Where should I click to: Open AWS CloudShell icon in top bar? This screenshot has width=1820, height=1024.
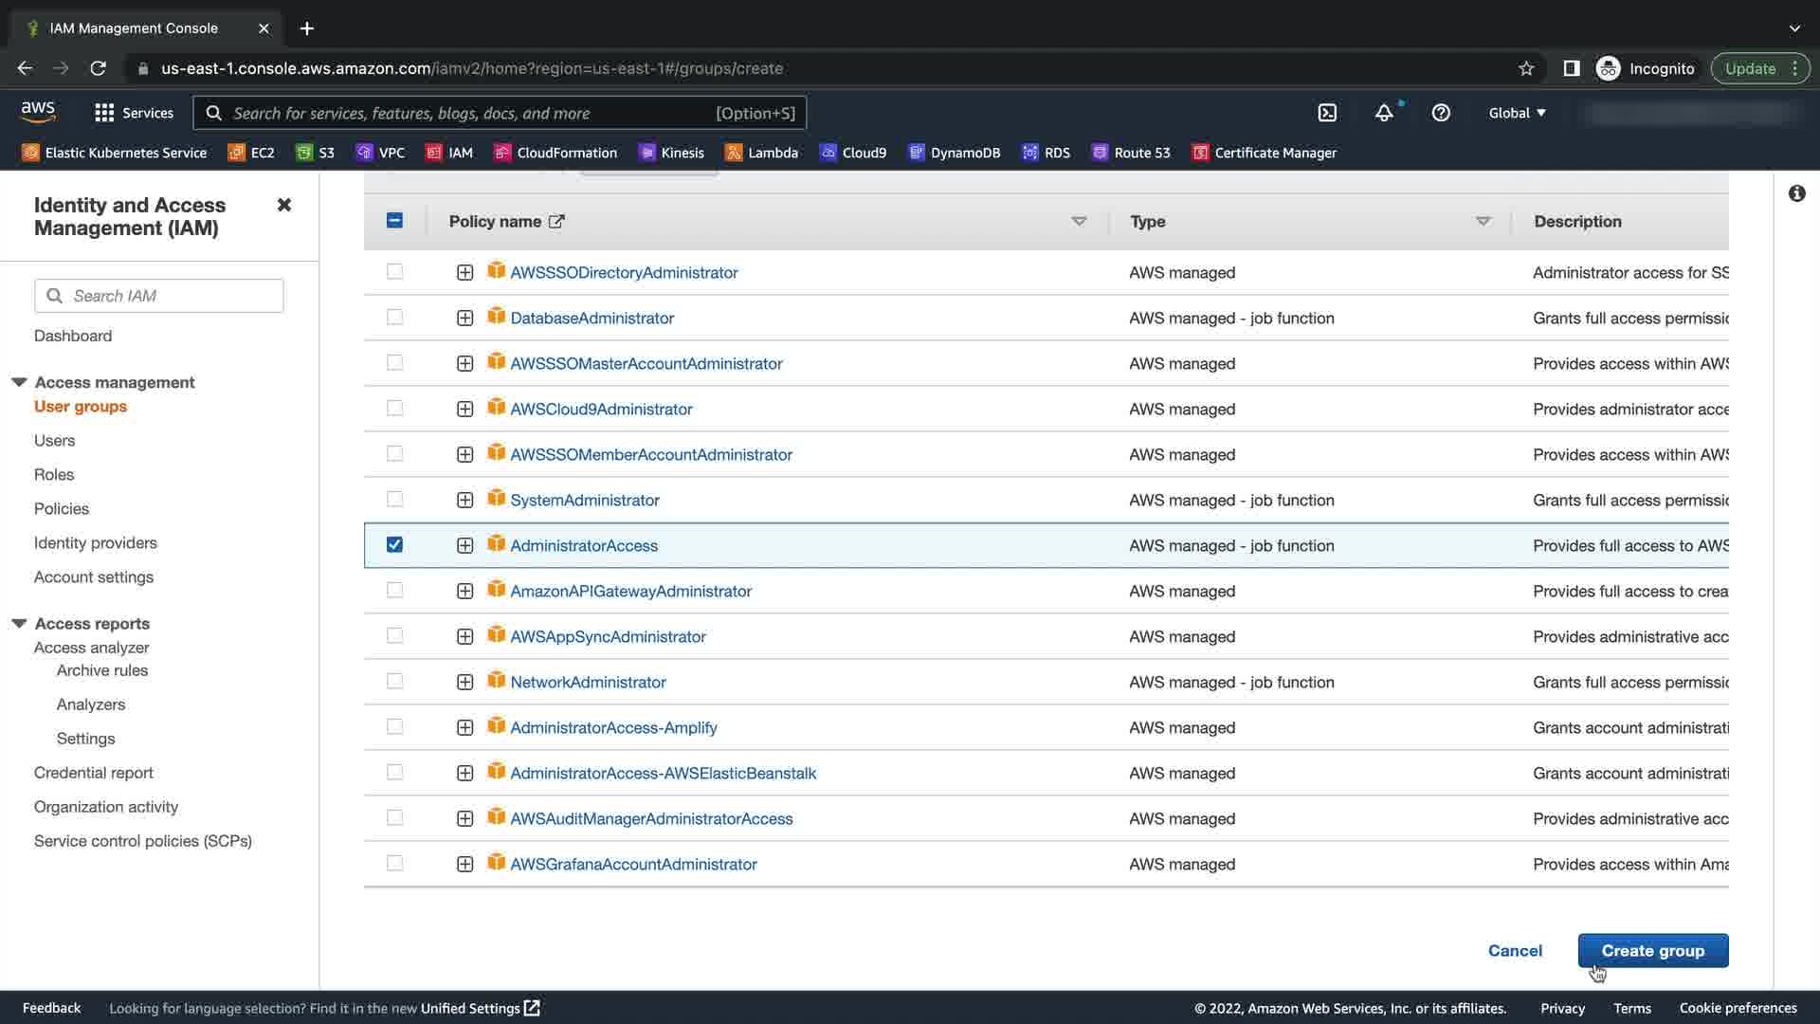1327,113
